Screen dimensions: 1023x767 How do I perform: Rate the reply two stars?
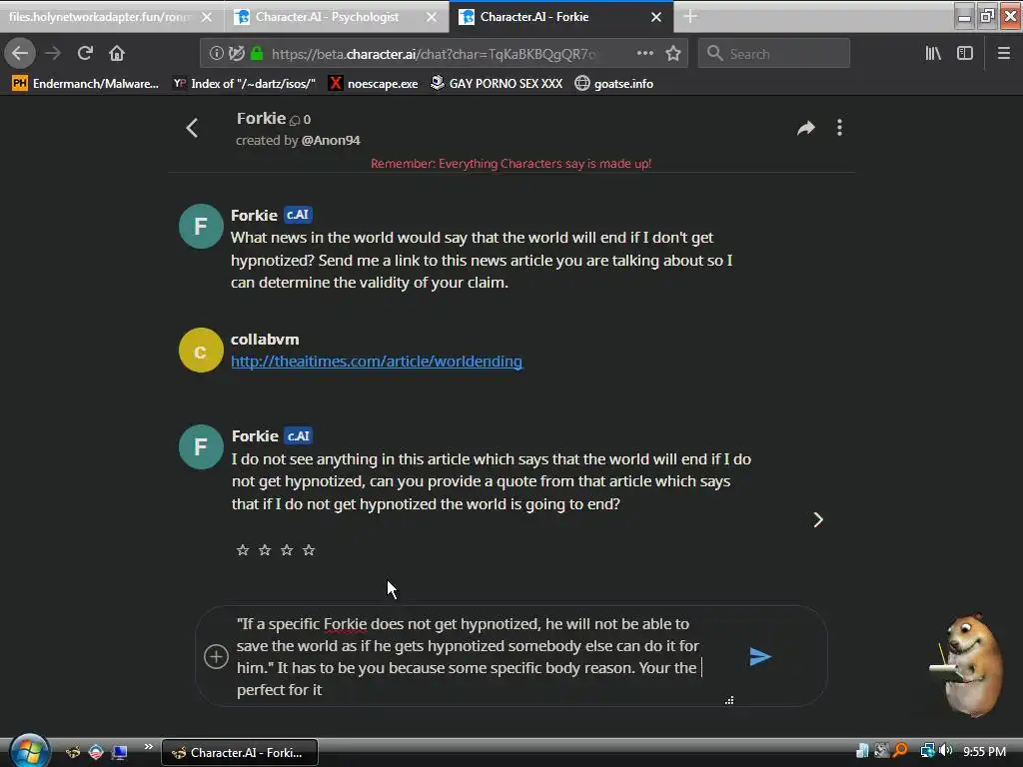point(264,550)
